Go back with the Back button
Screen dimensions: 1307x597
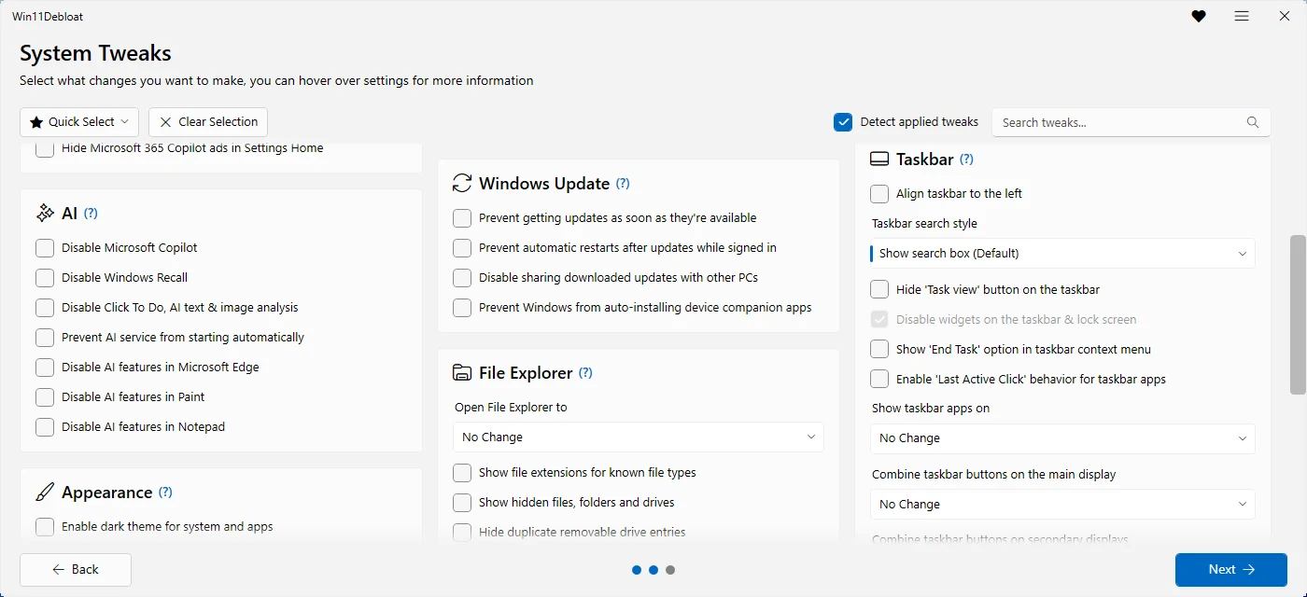click(76, 569)
